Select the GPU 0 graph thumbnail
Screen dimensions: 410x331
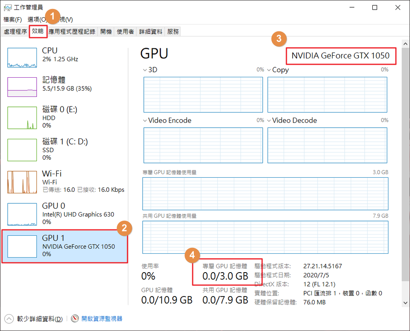pyautogui.click(x=22, y=214)
